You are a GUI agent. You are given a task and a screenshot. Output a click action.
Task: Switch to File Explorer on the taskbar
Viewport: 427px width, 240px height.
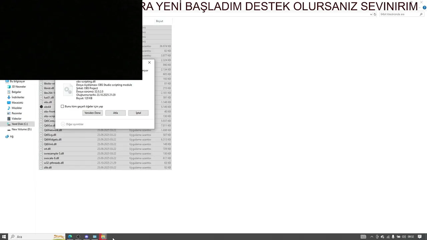[x=103, y=237]
